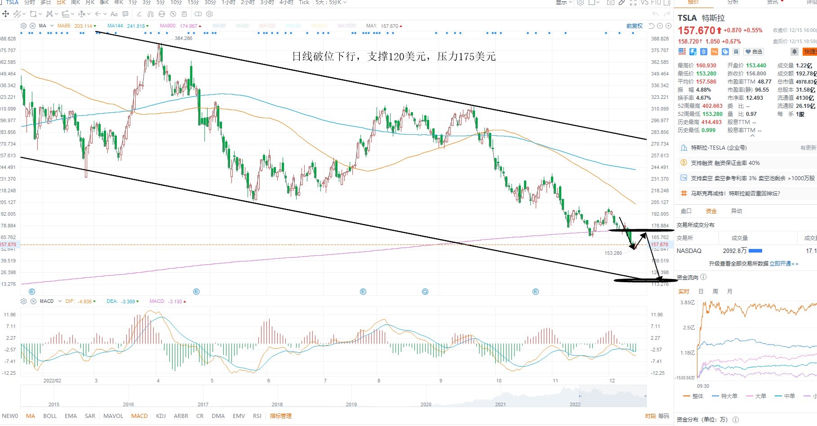Open the 特斯拉-TESLA enterprise account icon

tap(684, 147)
